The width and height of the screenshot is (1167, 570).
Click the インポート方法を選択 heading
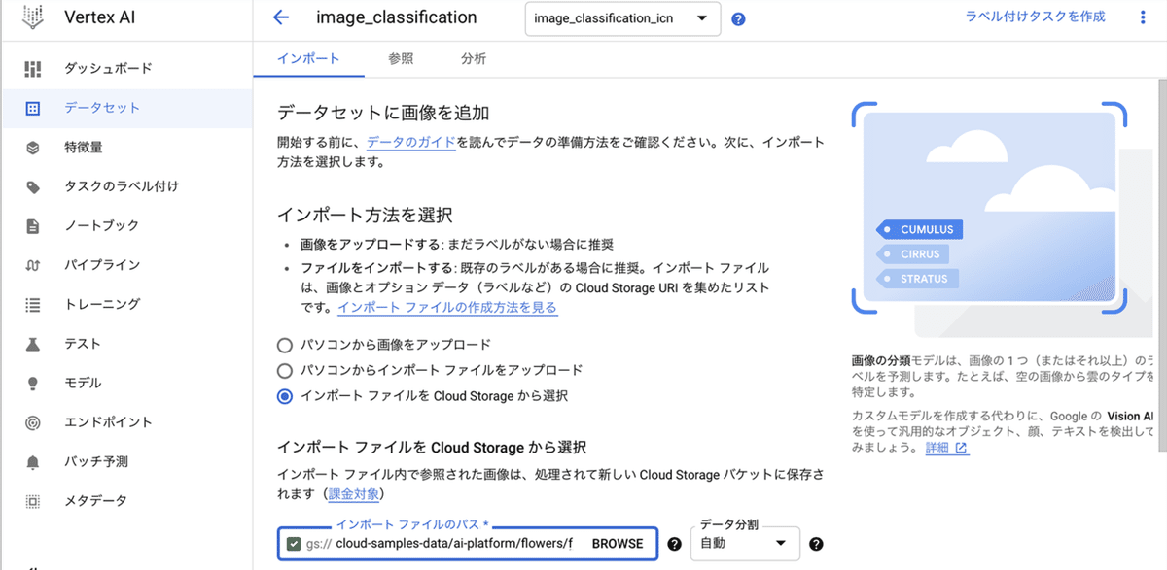(x=365, y=214)
